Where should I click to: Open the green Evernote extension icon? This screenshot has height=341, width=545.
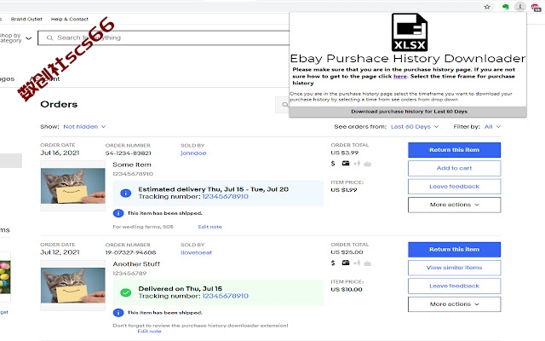pyautogui.click(x=505, y=7)
